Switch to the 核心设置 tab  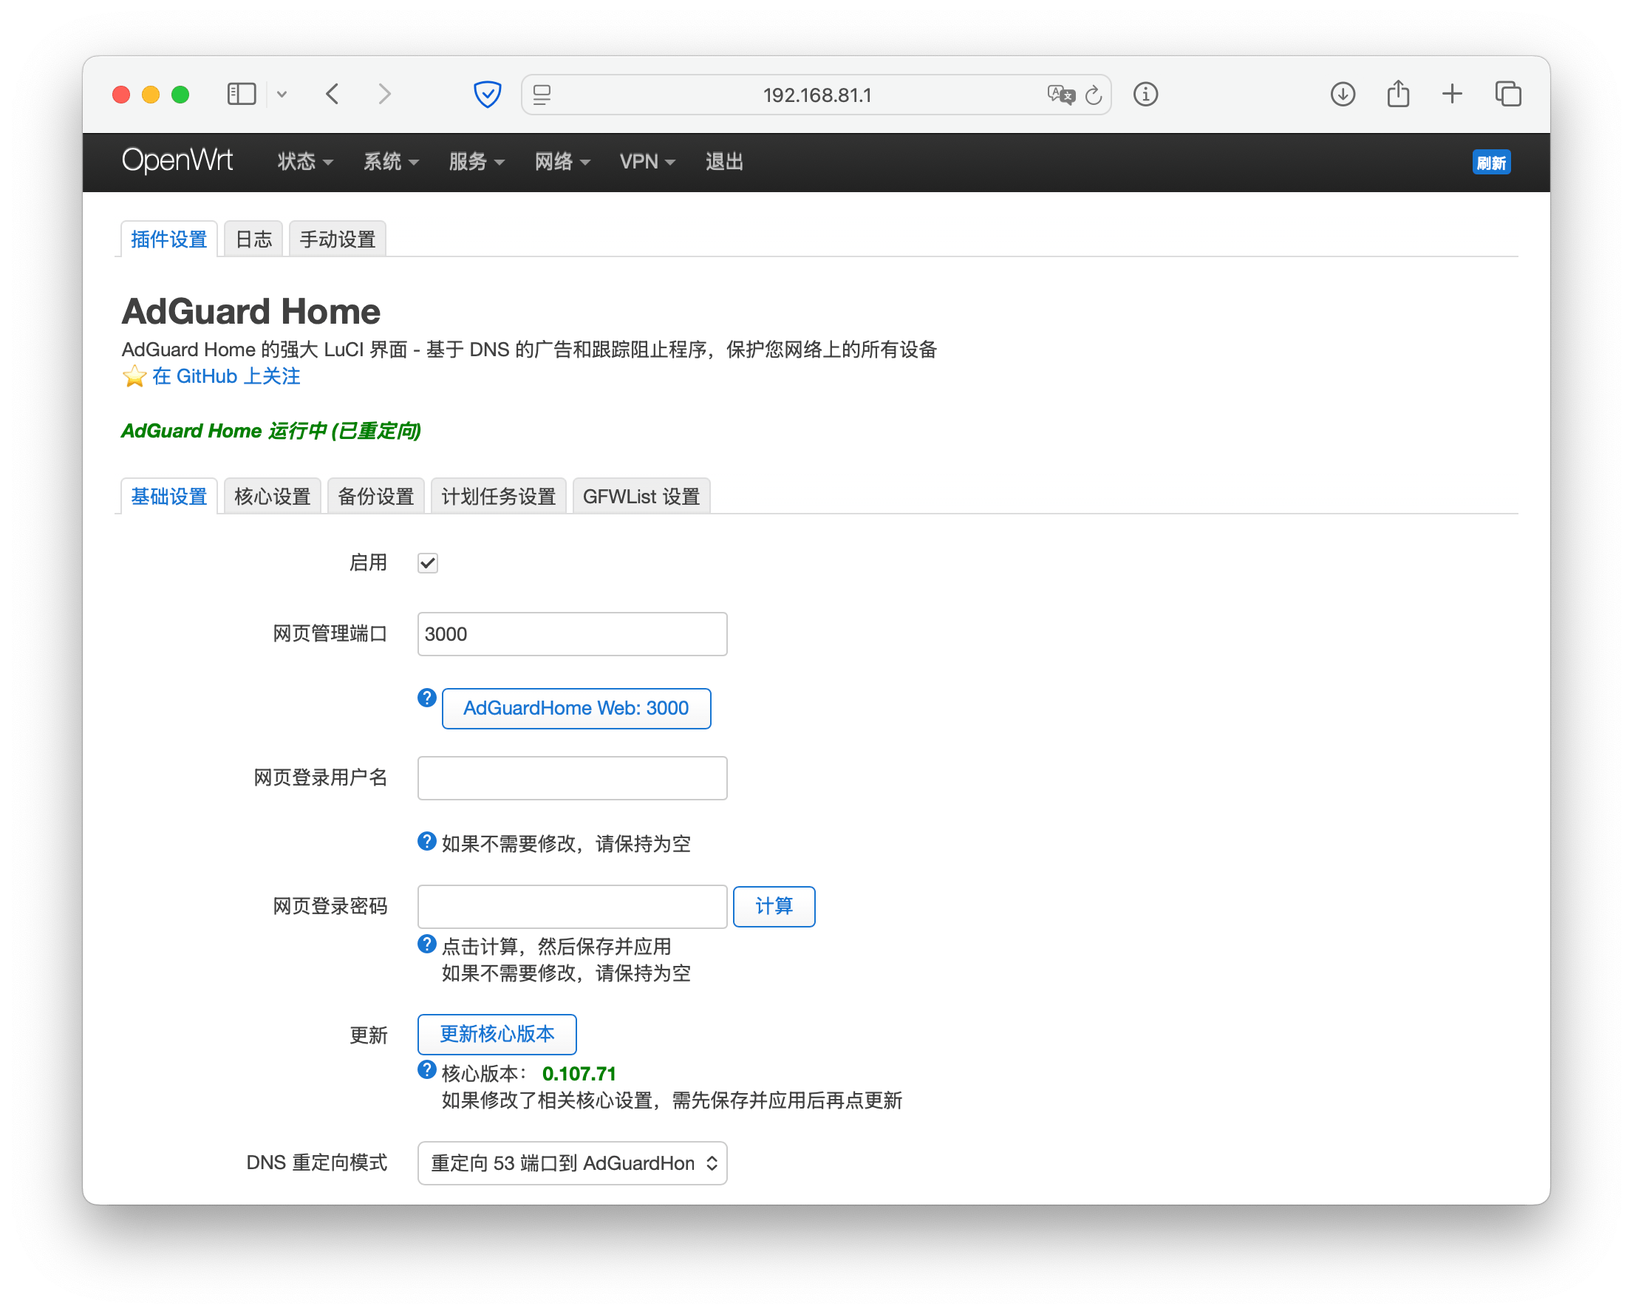coord(272,497)
